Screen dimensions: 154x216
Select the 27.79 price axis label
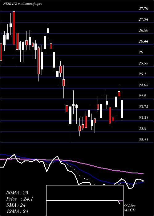(143, 9)
